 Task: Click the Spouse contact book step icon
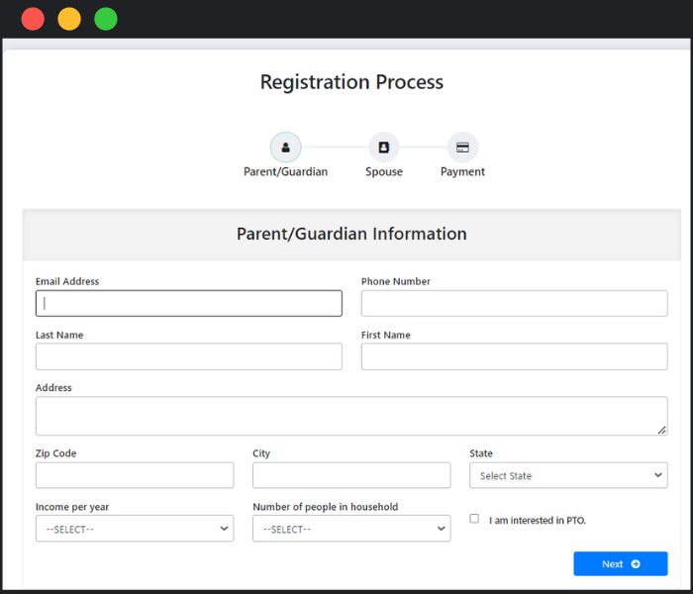[x=384, y=148]
